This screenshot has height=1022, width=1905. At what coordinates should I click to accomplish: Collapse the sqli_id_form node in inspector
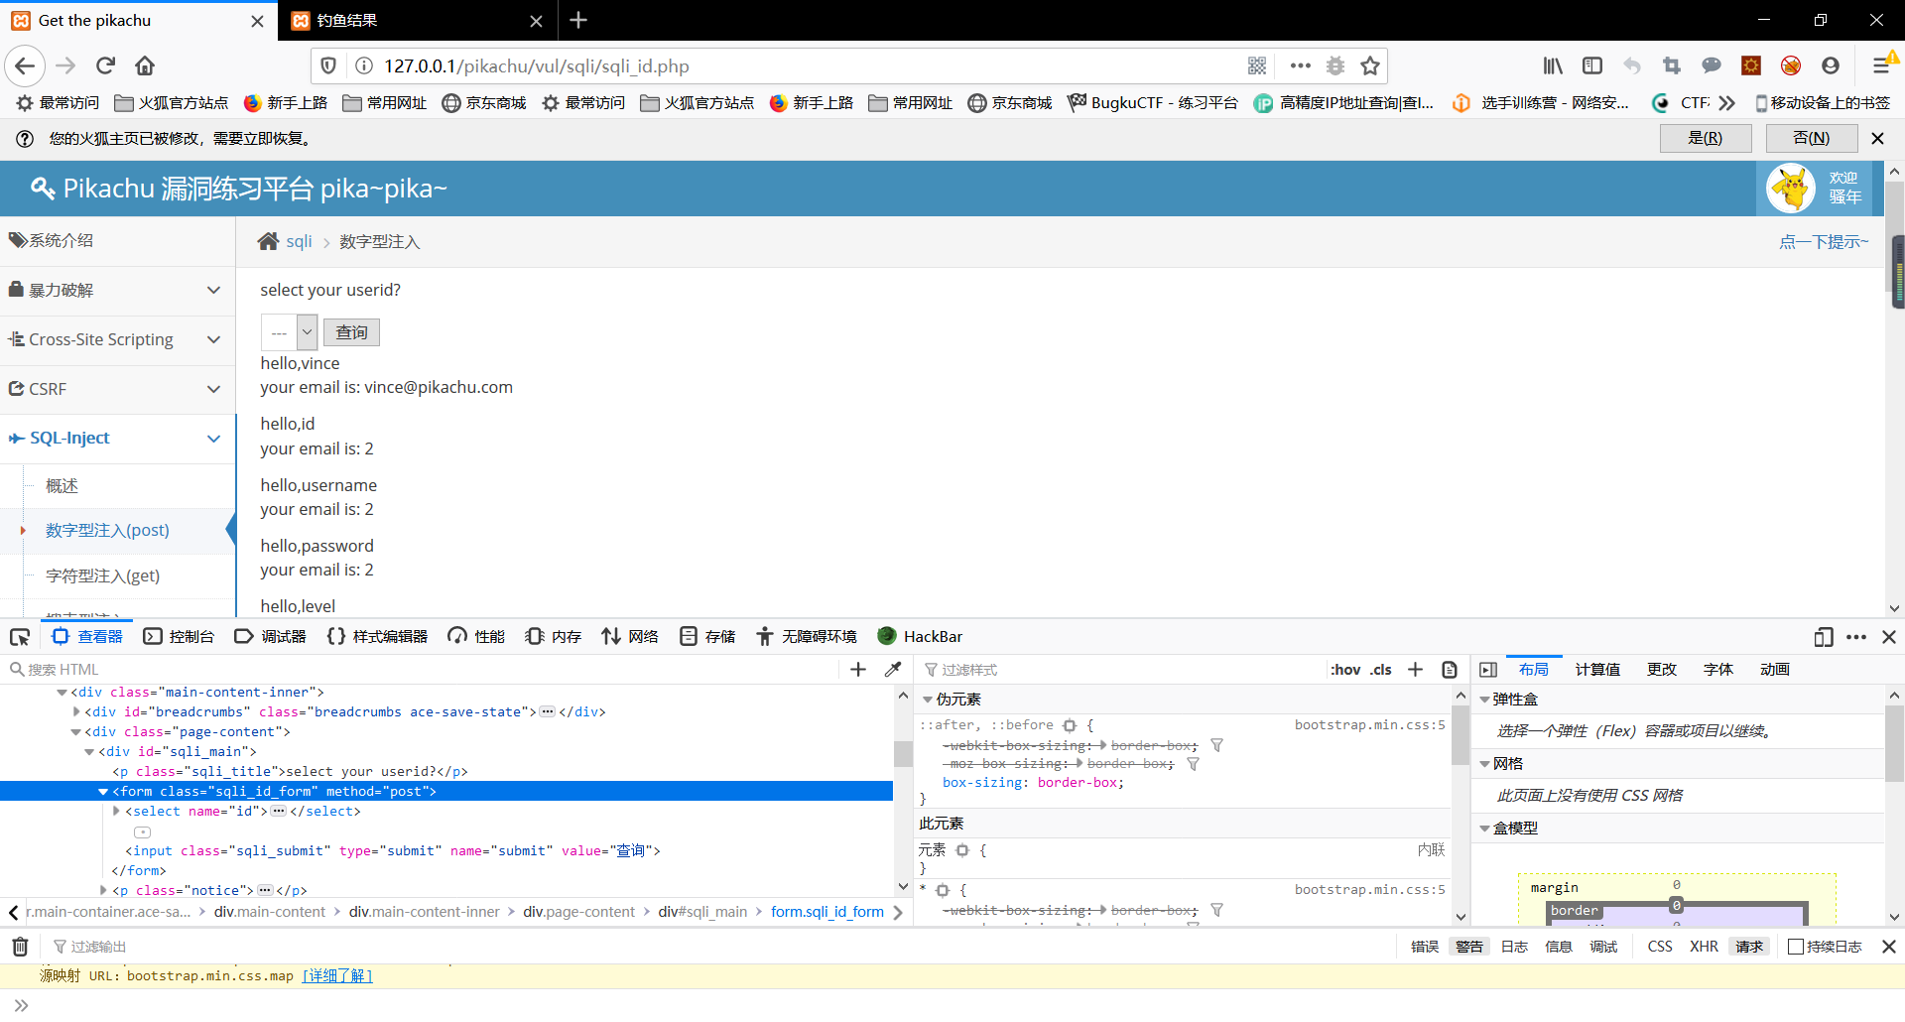(103, 792)
